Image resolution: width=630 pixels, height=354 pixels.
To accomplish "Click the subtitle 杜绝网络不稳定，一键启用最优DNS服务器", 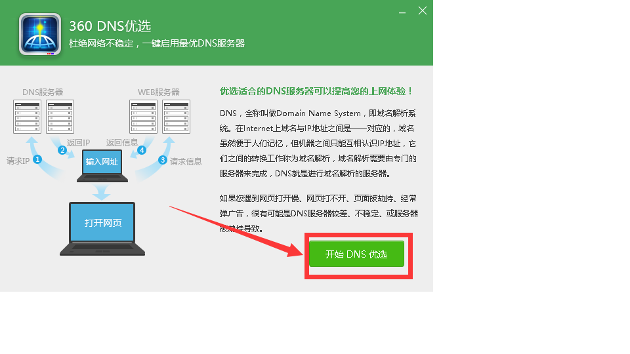I will 157,43.
